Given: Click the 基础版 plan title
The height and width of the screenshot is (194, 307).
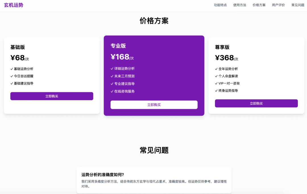Looking at the screenshot, I should tap(18, 47).
